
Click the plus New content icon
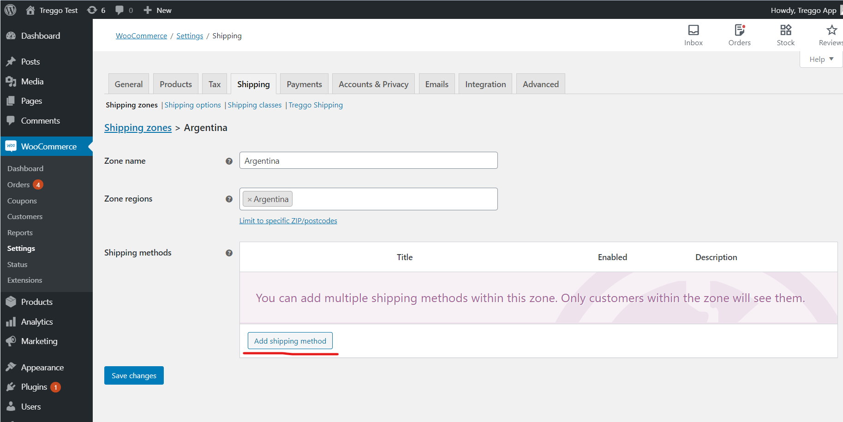[148, 10]
